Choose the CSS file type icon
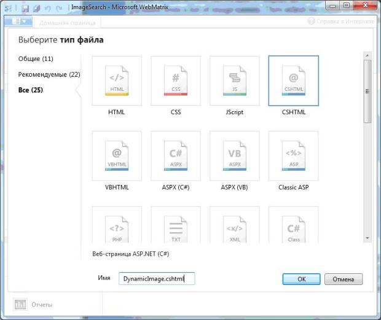Screen dimensions: 381x320 point(176,80)
